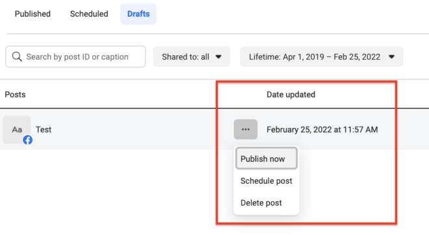Click the Lifetime date range dropdown arrow
Viewport: 429px width, 235px height.
392,57
